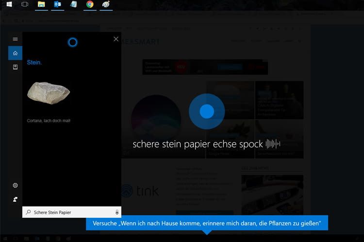Click the rock image in Cortana's answer

pos(49,93)
